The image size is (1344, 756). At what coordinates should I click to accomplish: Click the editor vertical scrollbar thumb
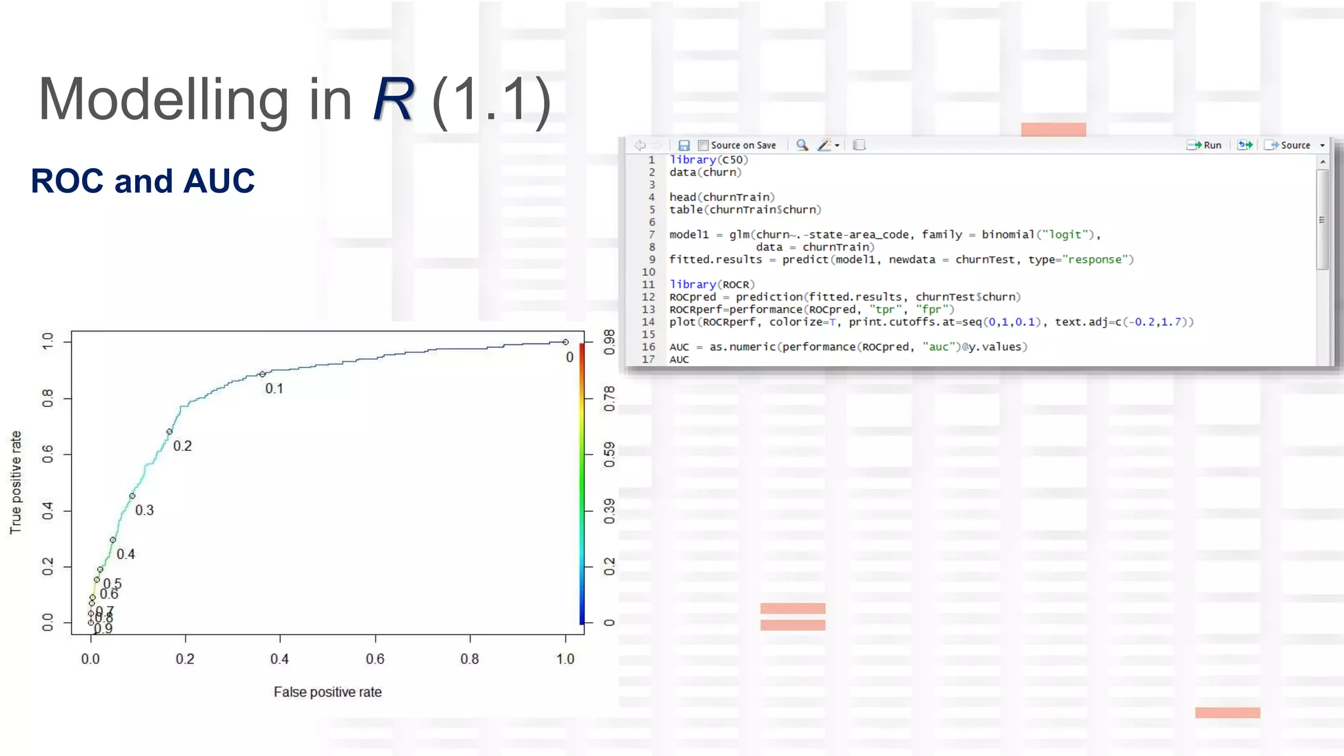[x=1323, y=219]
